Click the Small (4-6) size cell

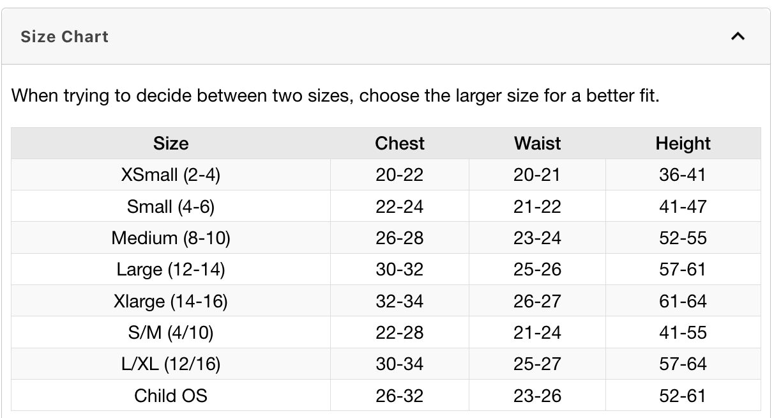coord(171,206)
